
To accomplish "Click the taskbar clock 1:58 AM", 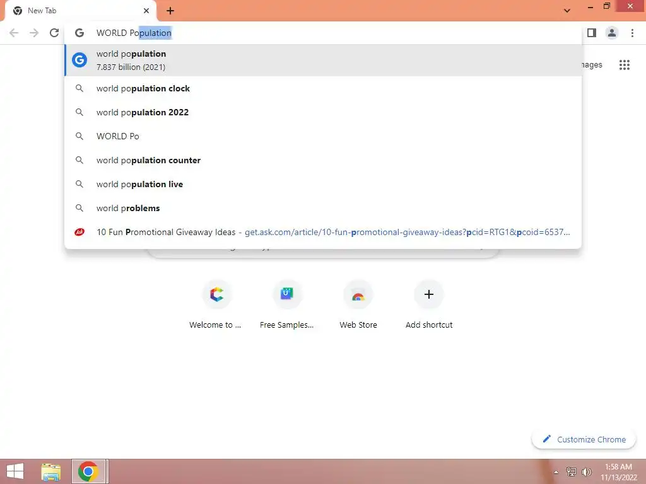I will click(x=618, y=472).
